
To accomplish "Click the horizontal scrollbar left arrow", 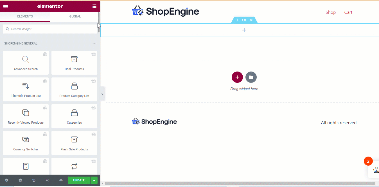I will 102,183.
